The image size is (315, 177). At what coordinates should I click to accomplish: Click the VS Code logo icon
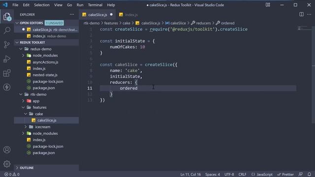[5, 5]
